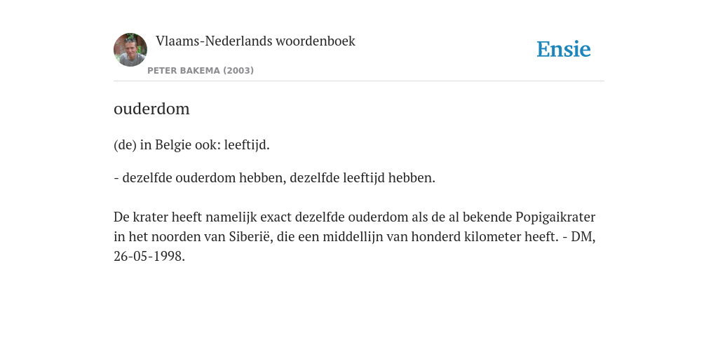The height and width of the screenshot is (359, 718).
Task: Open Peter Bakema's round avatar photo
Action: click(130, 50)
